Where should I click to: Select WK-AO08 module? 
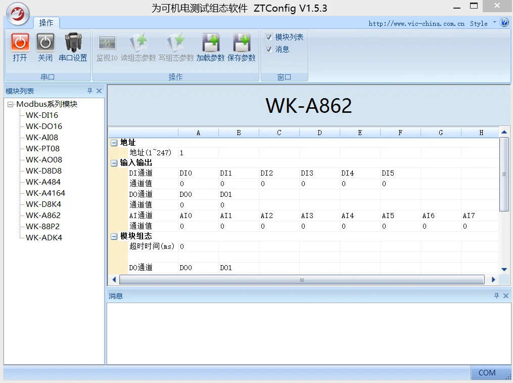[44, 160]
